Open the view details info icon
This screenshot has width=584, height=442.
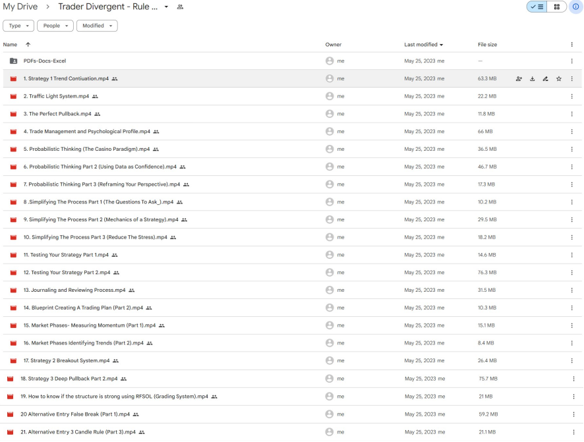(575, 7)
